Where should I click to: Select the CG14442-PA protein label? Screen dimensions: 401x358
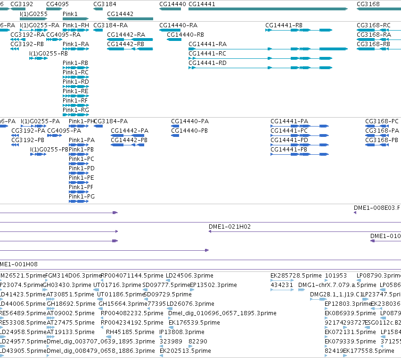(x=130, y=131)
